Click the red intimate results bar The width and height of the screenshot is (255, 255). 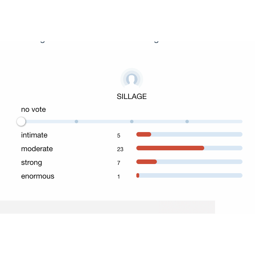point(143,134)
